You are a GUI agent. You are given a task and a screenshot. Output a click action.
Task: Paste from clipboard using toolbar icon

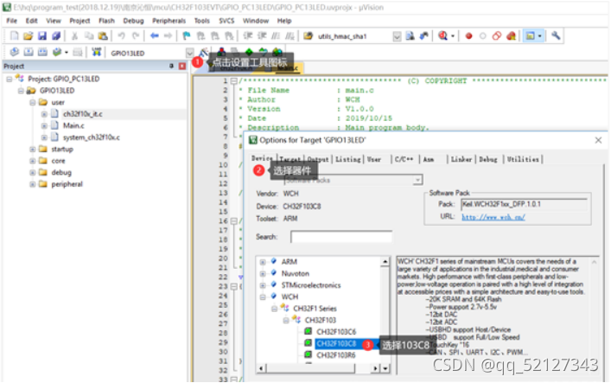[x=103, y=36]
